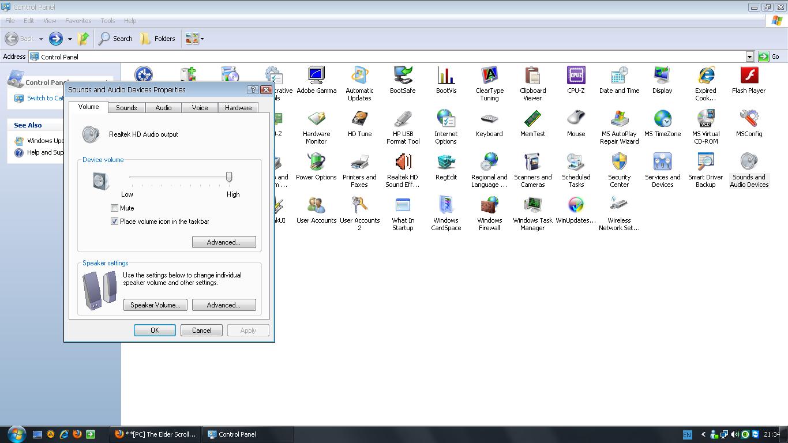Click the Start button on the taskbar
This screenshot has width=788, height=443.
click(x=16, y=434)
